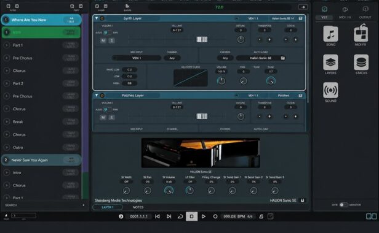
Task: Open the Chords Any dropdown
Action: click(x=225, y=58)
